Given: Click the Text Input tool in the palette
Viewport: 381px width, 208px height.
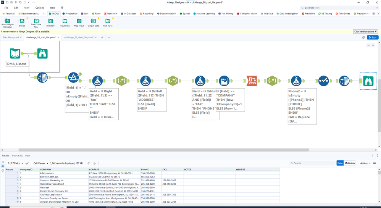Looking at the screenshot, I should tap(108, 22).
